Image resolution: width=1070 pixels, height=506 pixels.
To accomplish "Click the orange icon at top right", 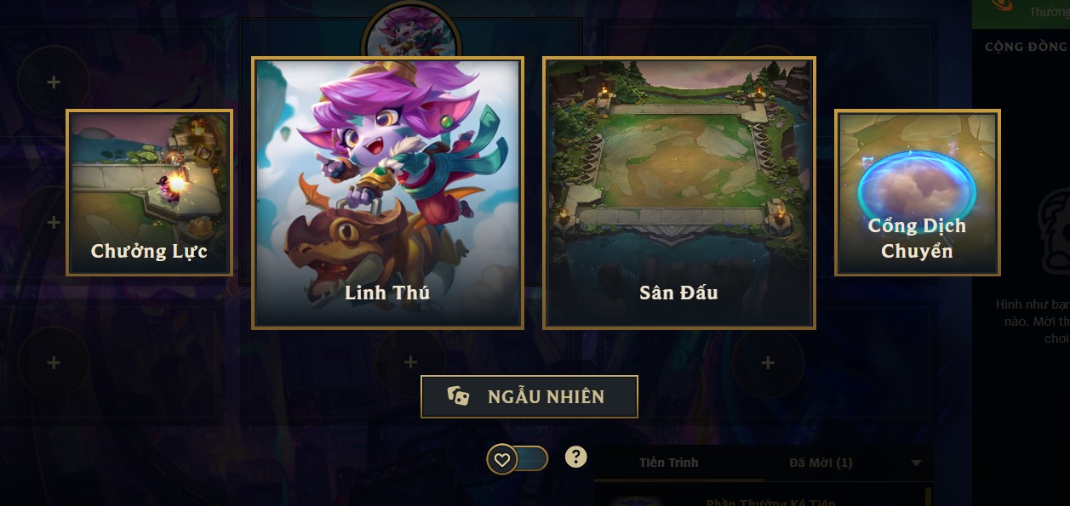I will 1004,5.
